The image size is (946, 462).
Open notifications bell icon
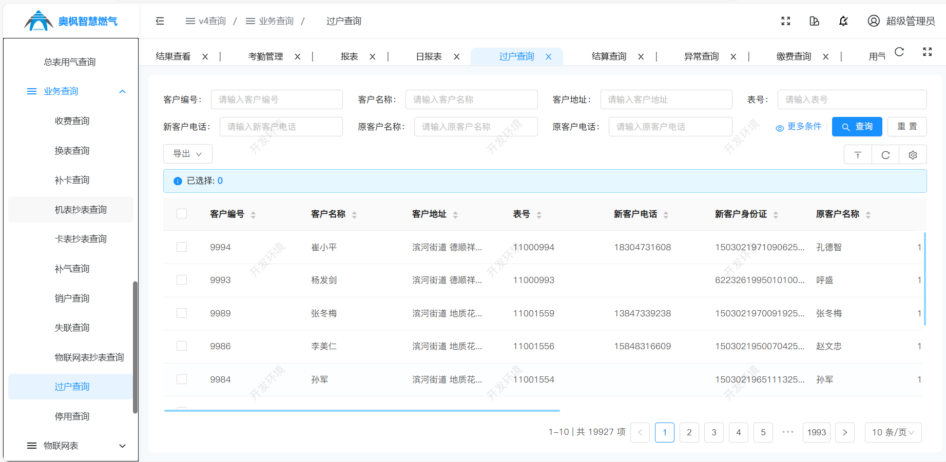click(x=843, y=21)
